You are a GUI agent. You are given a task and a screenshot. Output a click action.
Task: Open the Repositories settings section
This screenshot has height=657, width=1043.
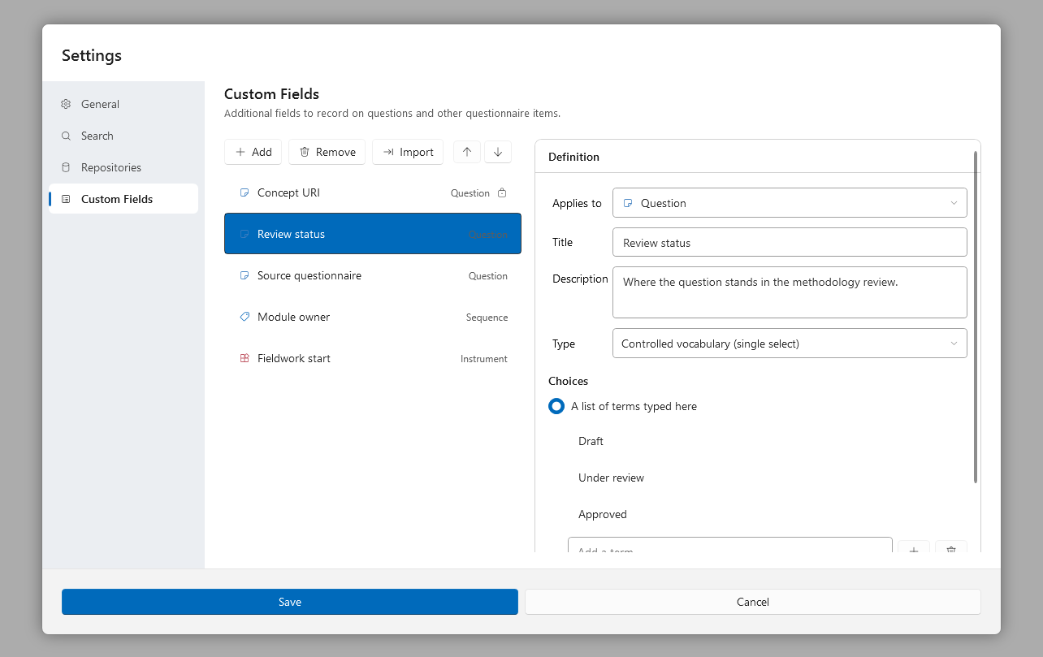tap(123, 167)
